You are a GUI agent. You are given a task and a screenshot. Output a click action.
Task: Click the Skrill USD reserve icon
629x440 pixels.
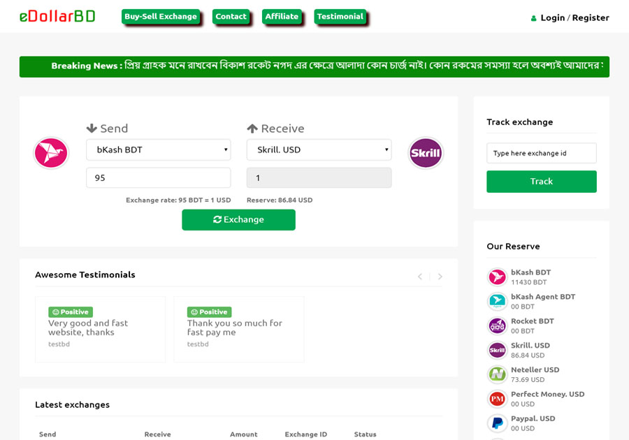coord(497,351)
